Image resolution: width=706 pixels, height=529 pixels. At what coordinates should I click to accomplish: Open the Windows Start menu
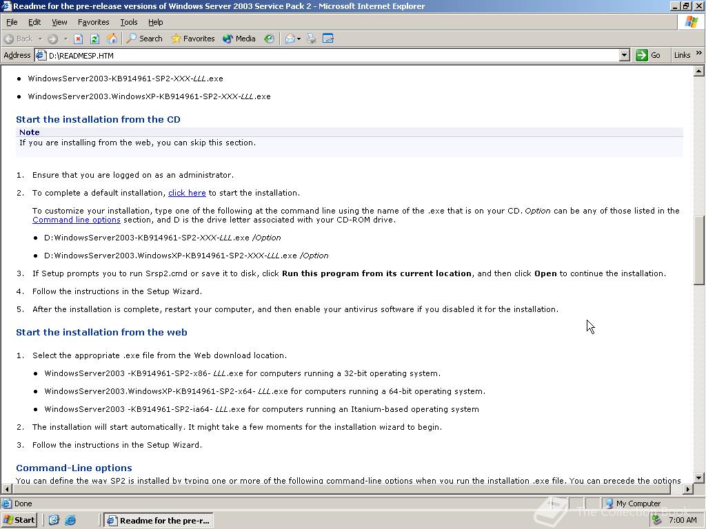(x=19, y=520)
